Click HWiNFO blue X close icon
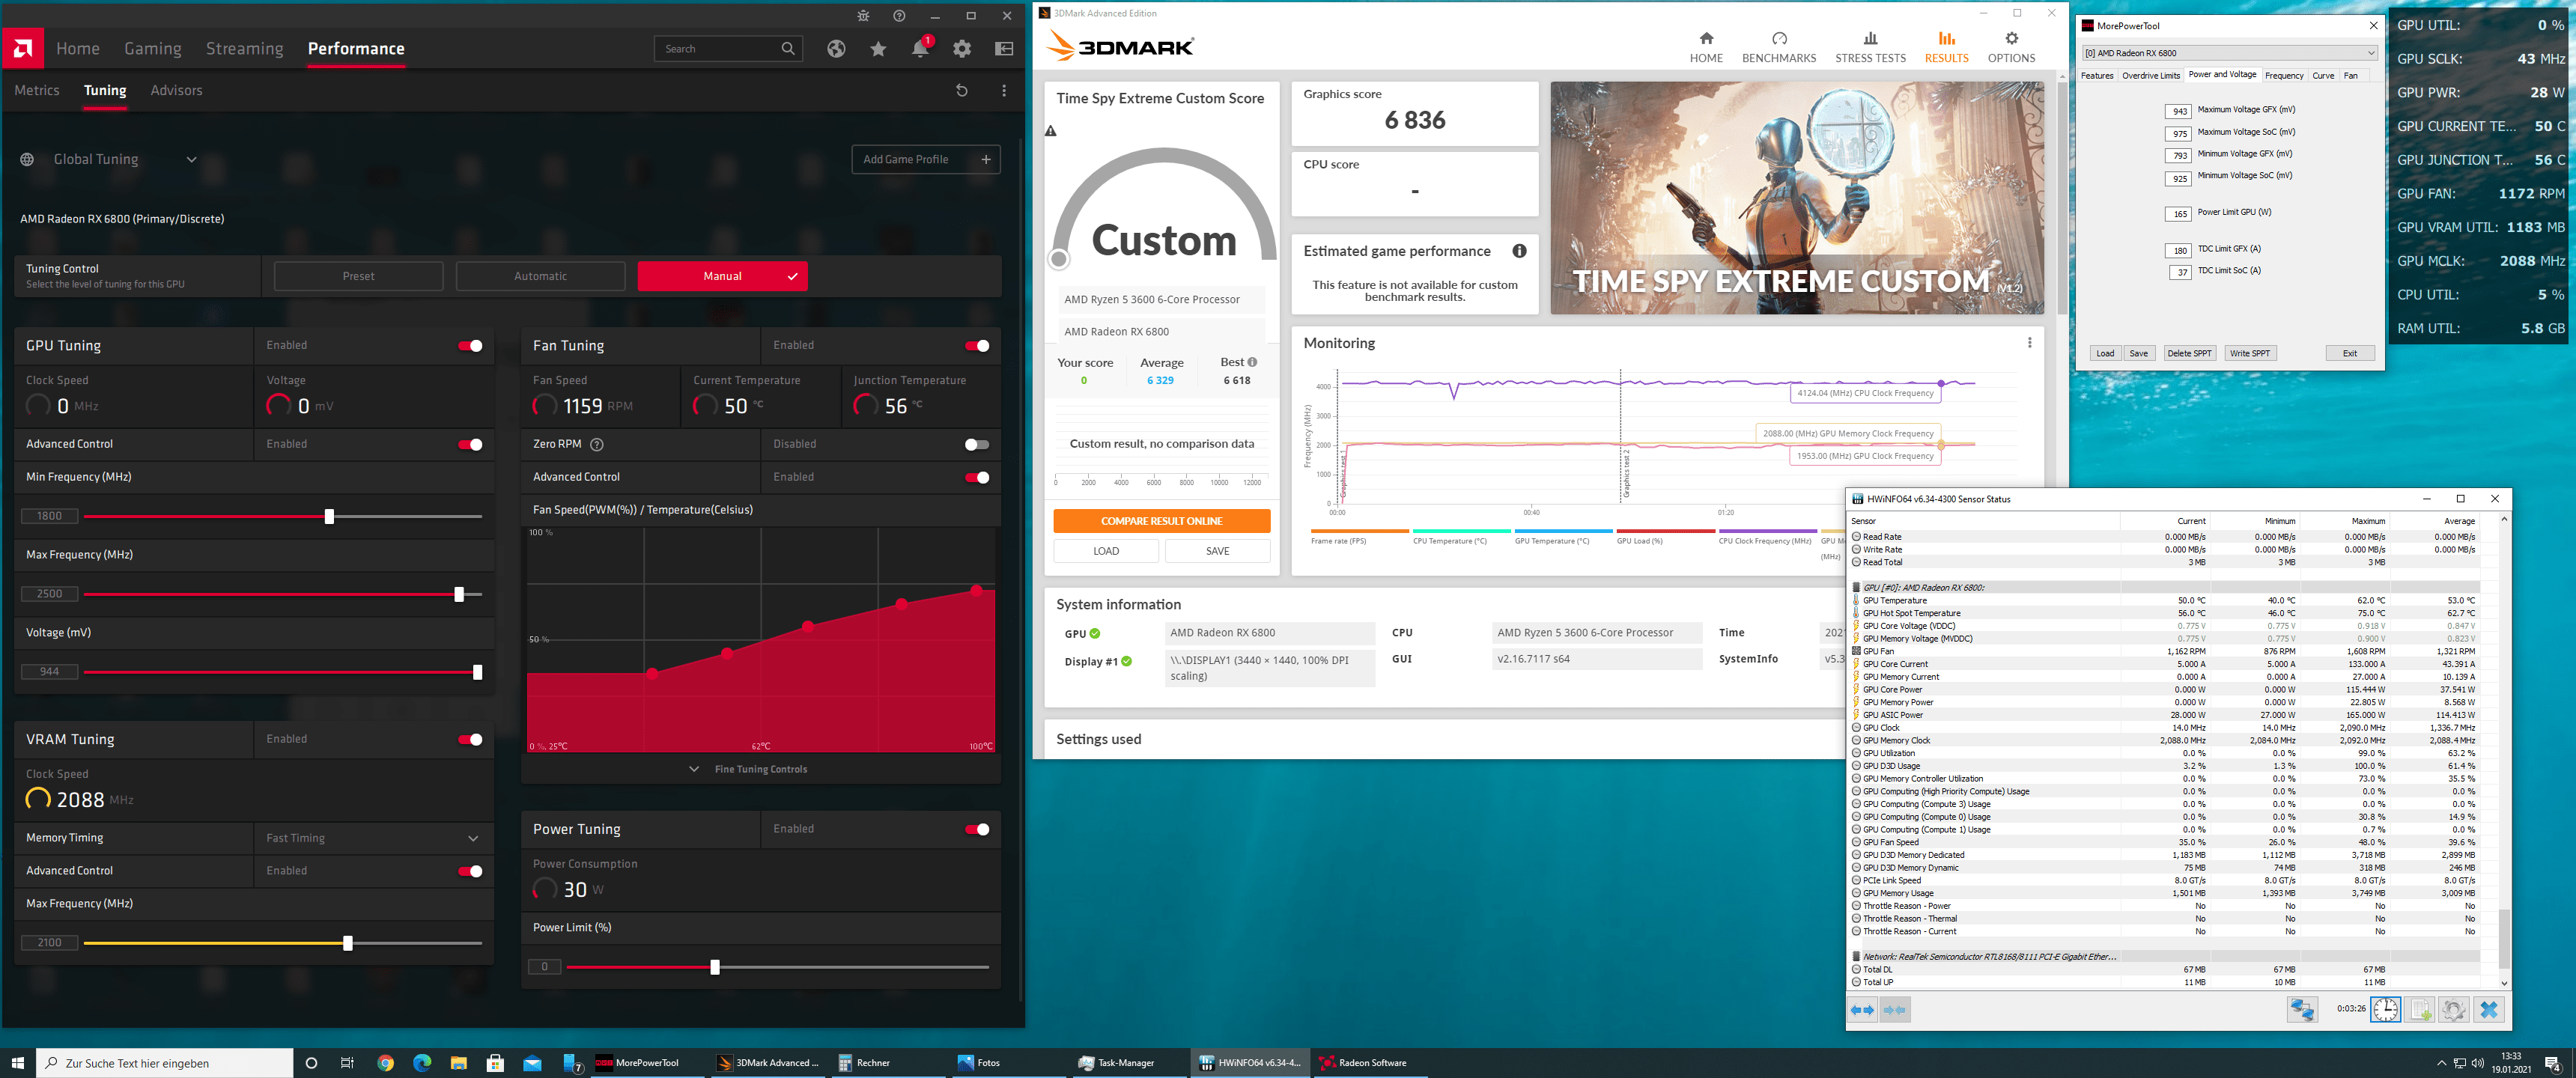Image resolution: width=2576 pixels, height=1078 pixels. tap(2489, 1010)
